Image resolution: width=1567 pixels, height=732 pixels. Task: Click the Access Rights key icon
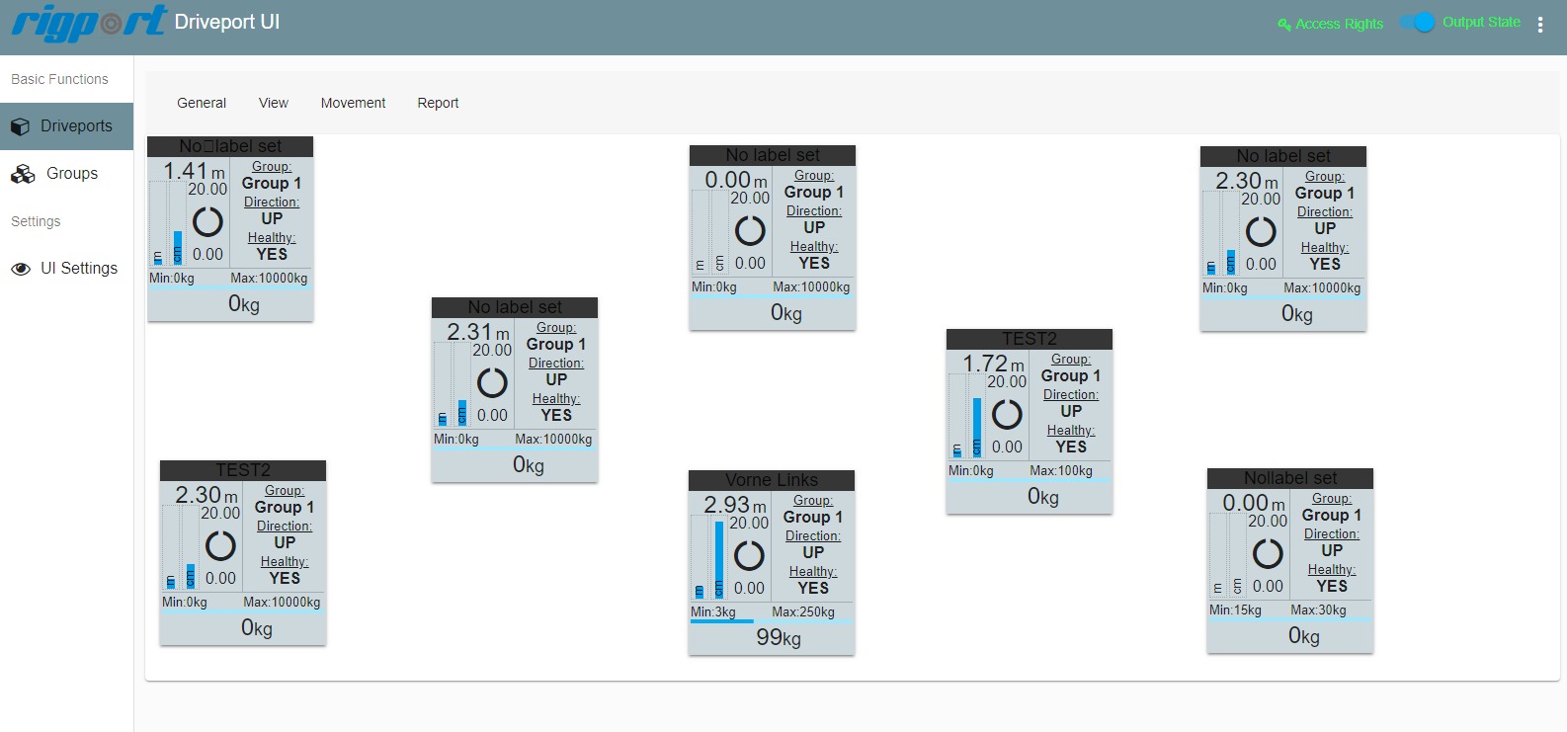1283,24
